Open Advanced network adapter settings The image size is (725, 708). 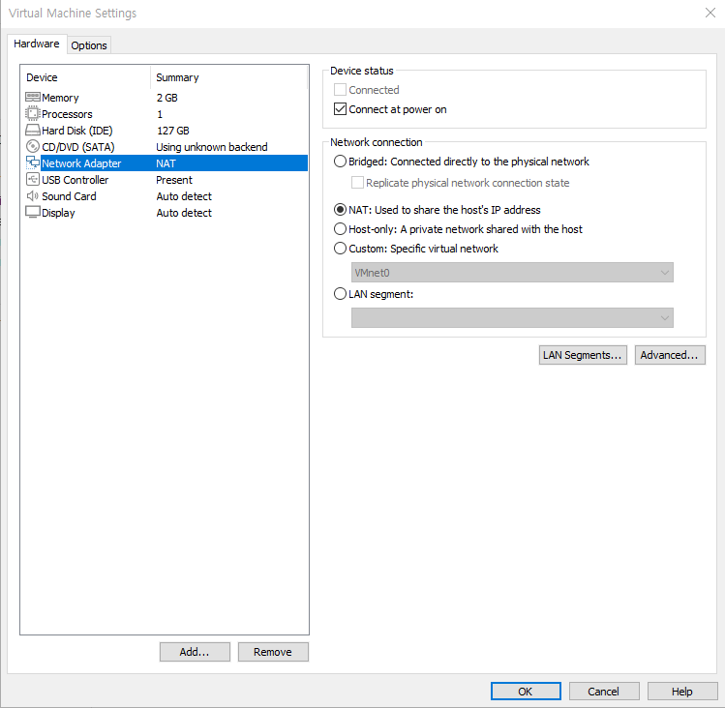point(670,355)
